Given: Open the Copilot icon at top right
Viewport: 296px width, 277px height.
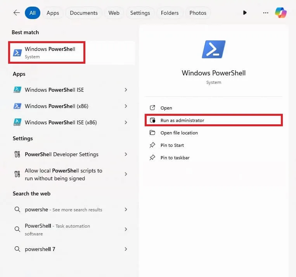Looking at the screenshot, I should point(280,13).
